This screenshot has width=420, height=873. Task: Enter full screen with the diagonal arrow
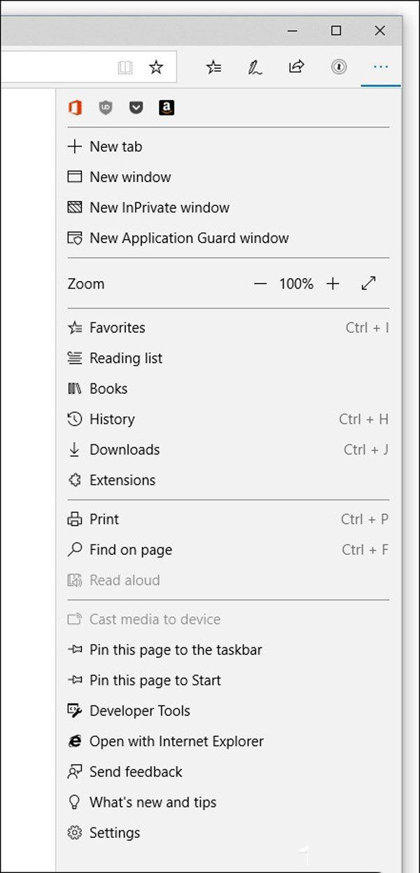pyautogui.click(x=369, y=283)
